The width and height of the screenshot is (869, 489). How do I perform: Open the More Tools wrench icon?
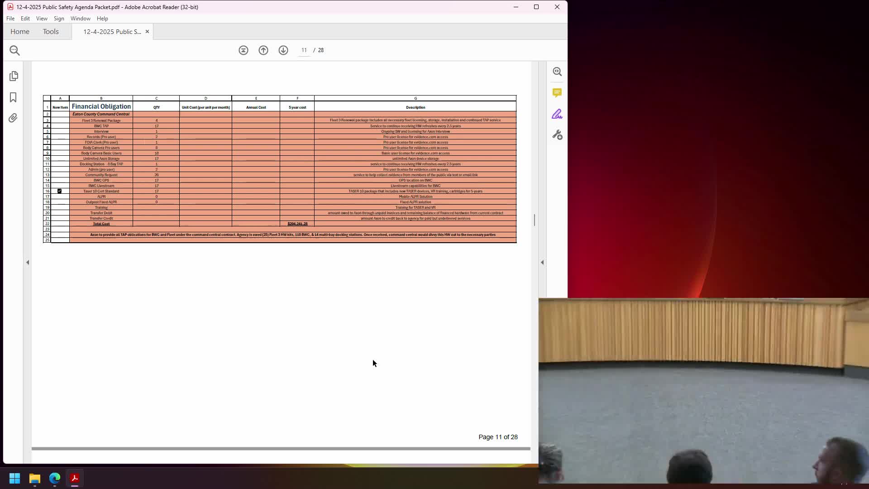click(557, 135)
